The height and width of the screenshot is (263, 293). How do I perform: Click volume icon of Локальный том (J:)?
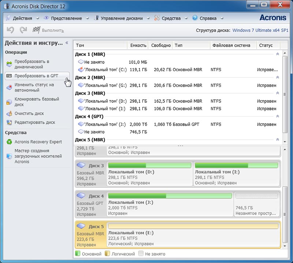point(81,124)
